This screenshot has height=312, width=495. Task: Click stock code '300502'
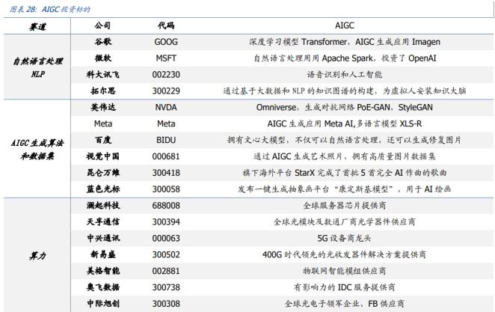(166, 255)
